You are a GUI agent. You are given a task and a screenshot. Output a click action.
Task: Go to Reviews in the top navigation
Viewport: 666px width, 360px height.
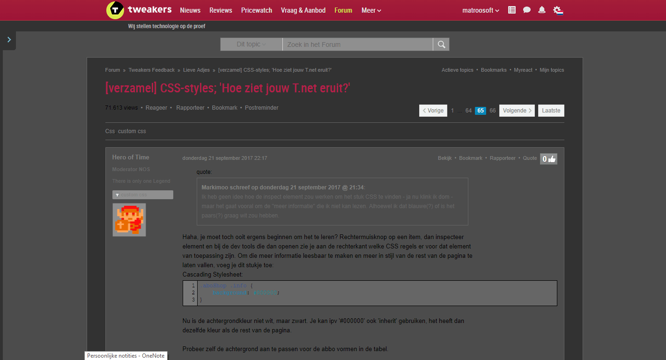pyautogui.click(x=221, y=10)
